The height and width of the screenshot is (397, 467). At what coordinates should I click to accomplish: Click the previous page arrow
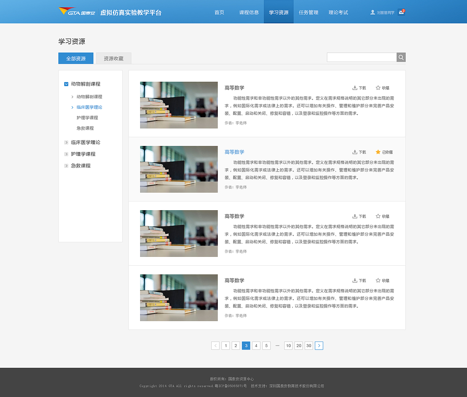pyautogui.click(x=215, y=346)
